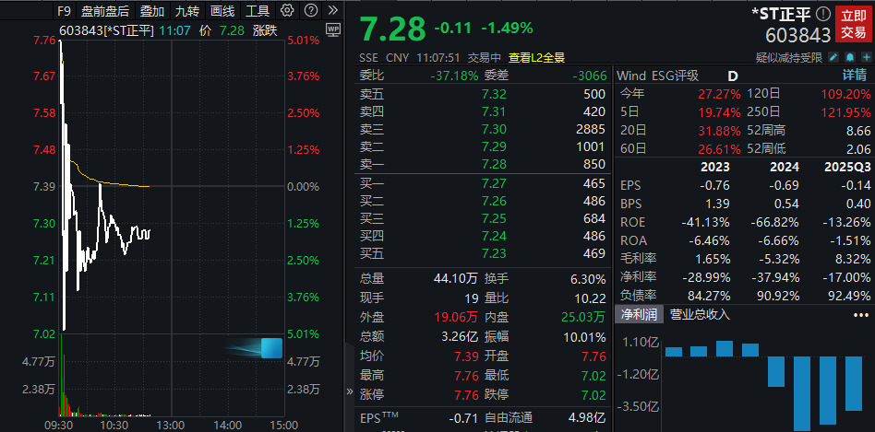The image size is (875, 432).
Task: Add stock to watchlist plus icon
Action: point(865,57)
